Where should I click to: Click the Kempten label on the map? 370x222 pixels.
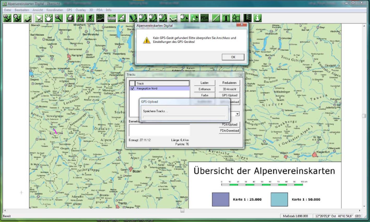point(77,55)
